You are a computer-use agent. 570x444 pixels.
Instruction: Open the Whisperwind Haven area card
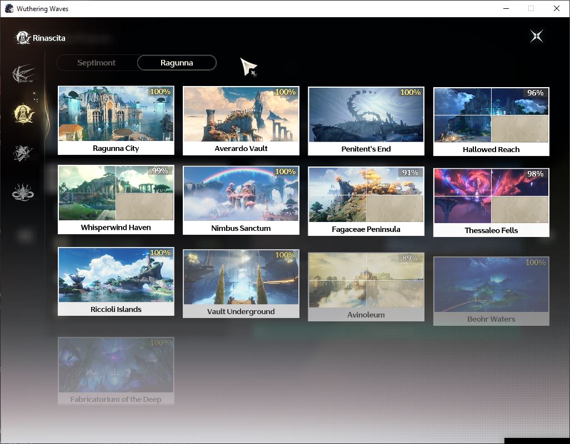116,199
